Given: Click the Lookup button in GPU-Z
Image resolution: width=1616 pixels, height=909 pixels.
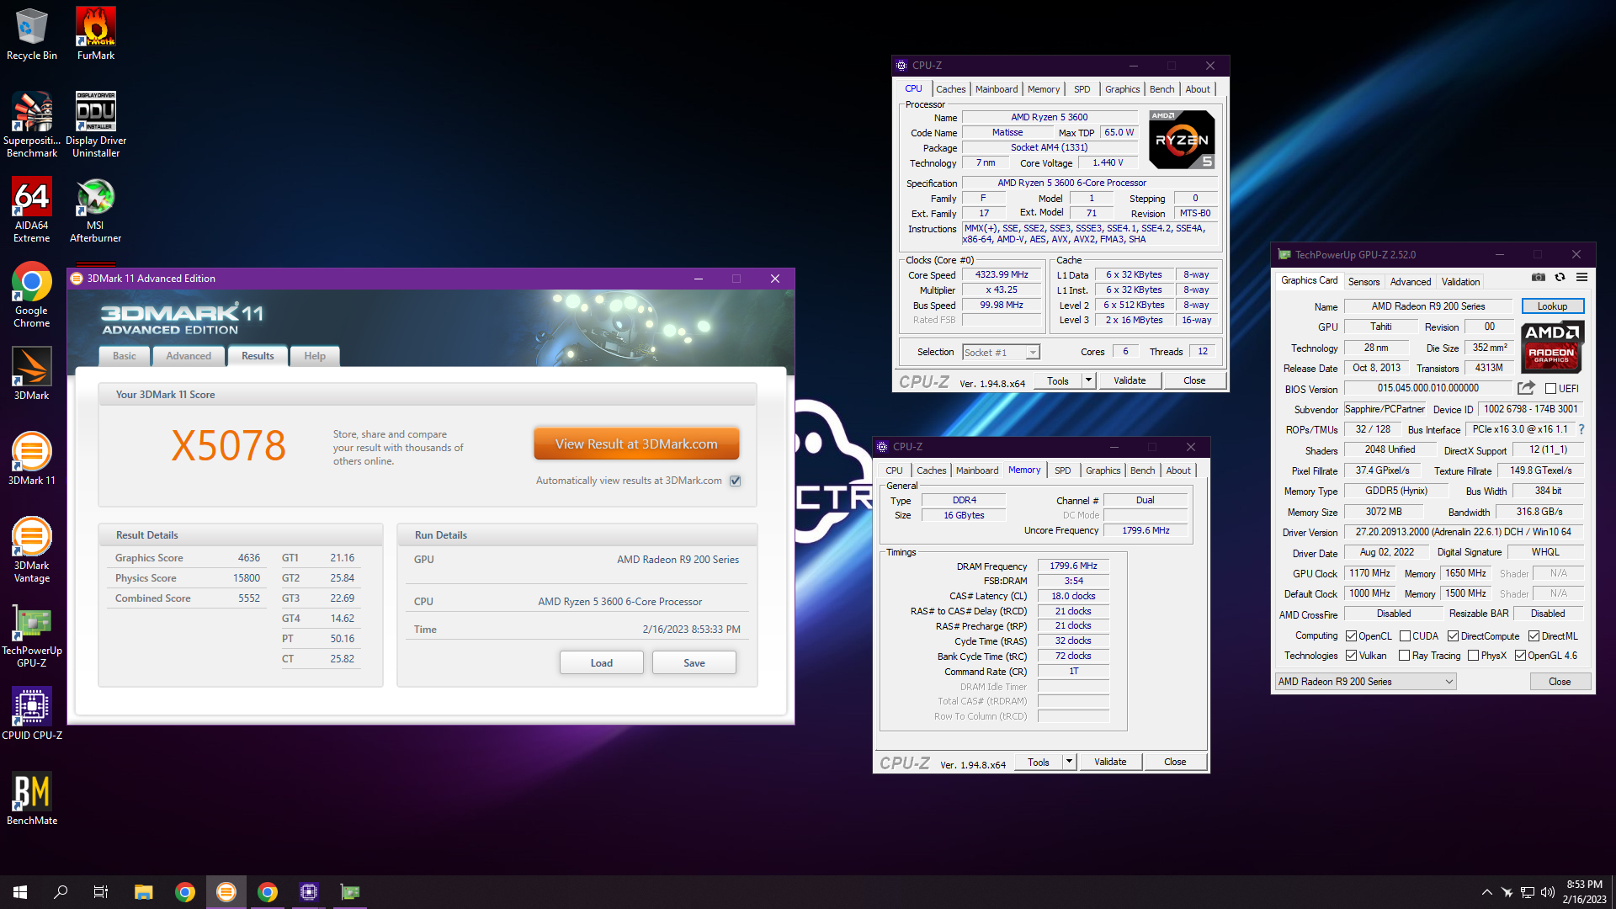Looking at the screenshot, I should click(1553, 306).
